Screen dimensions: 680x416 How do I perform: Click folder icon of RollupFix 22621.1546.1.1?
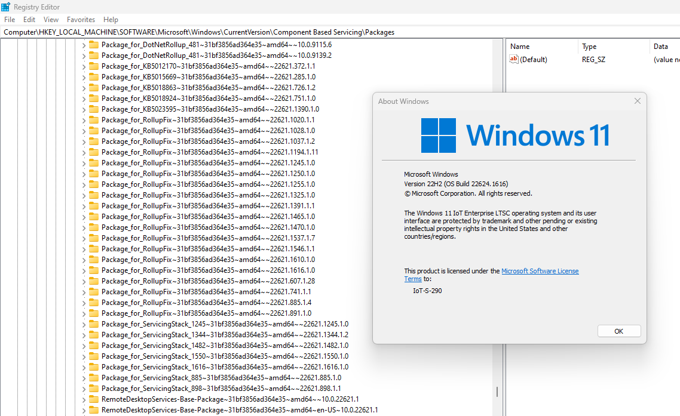(x=94, y=249)
